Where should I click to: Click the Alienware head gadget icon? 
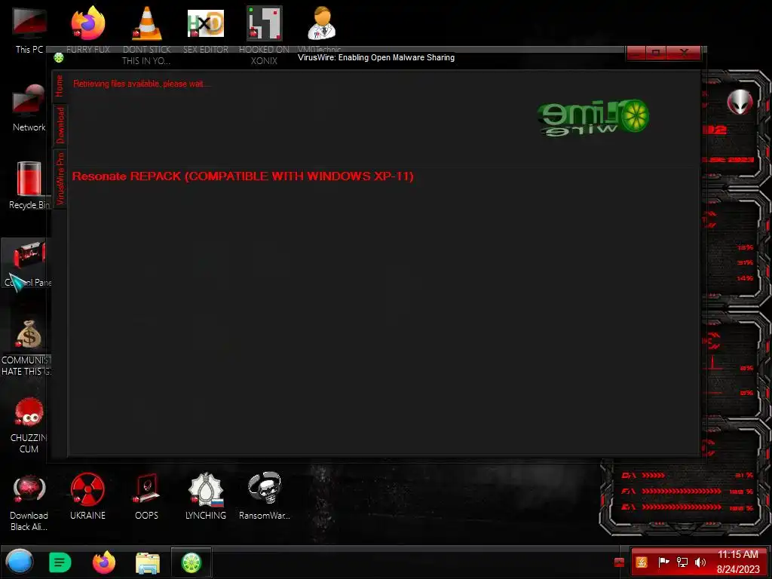click(740, 102)
